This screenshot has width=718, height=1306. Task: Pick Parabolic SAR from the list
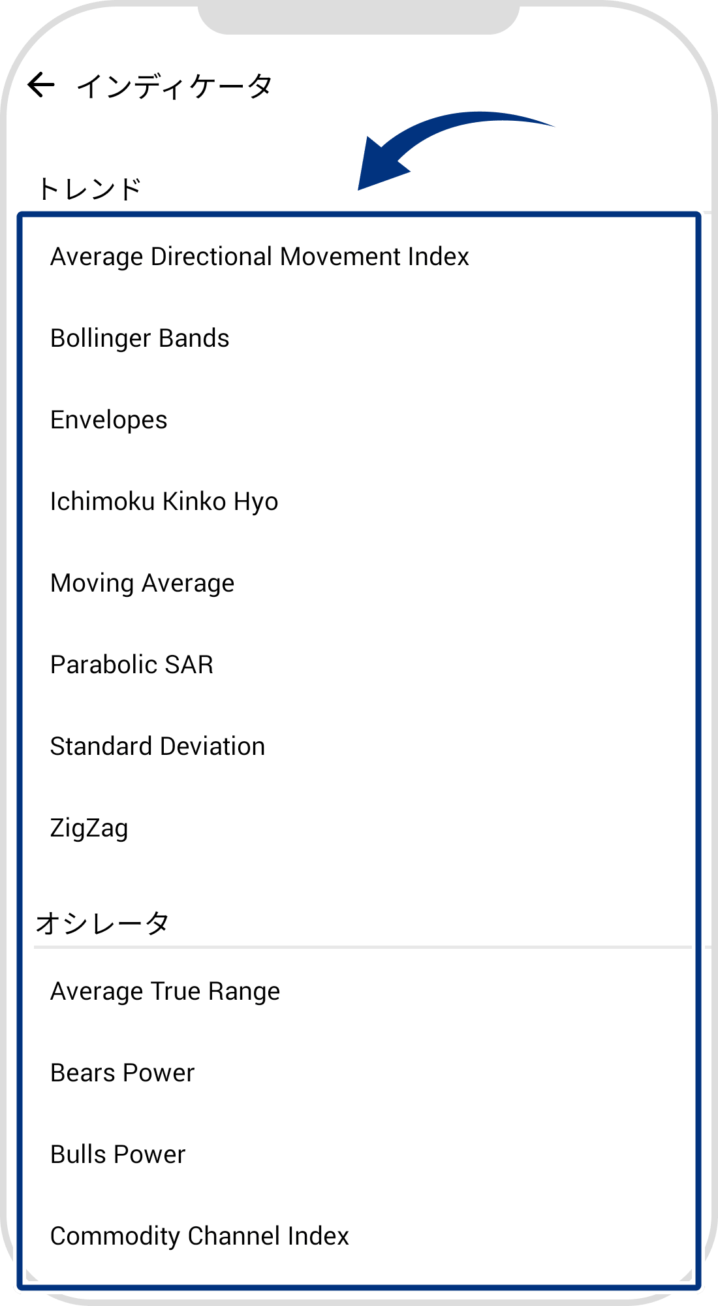(x=132, y=665)
